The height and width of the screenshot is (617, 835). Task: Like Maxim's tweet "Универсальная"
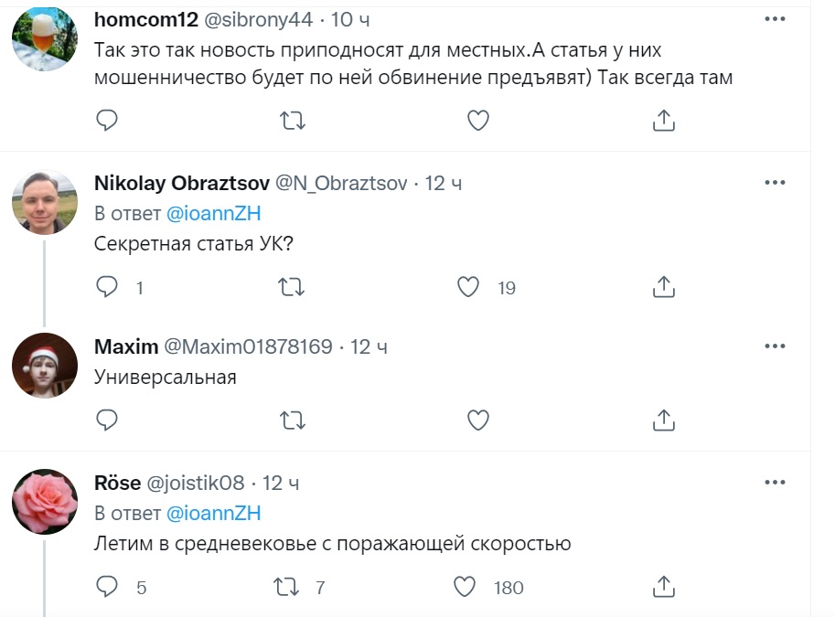click(x=477, y=420)
